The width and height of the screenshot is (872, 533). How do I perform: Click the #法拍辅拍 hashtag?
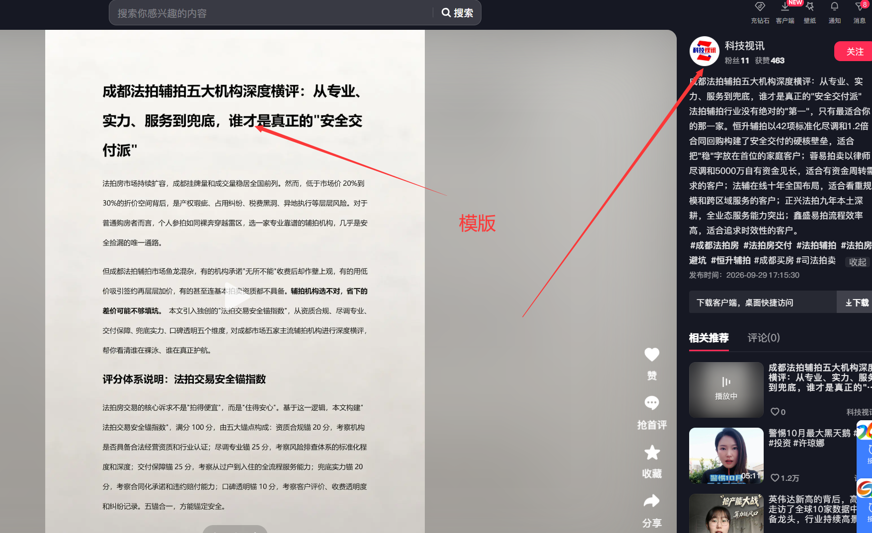click(816, 245)
